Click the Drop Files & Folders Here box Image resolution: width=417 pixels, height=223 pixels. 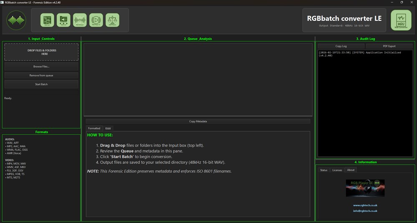point(41,52)
